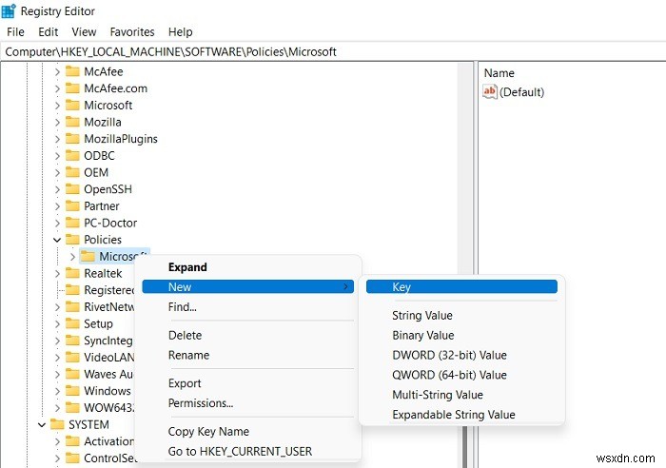Select the McAfee folder icon
Screen dimensions: 666x468
(x=73, y=71)
